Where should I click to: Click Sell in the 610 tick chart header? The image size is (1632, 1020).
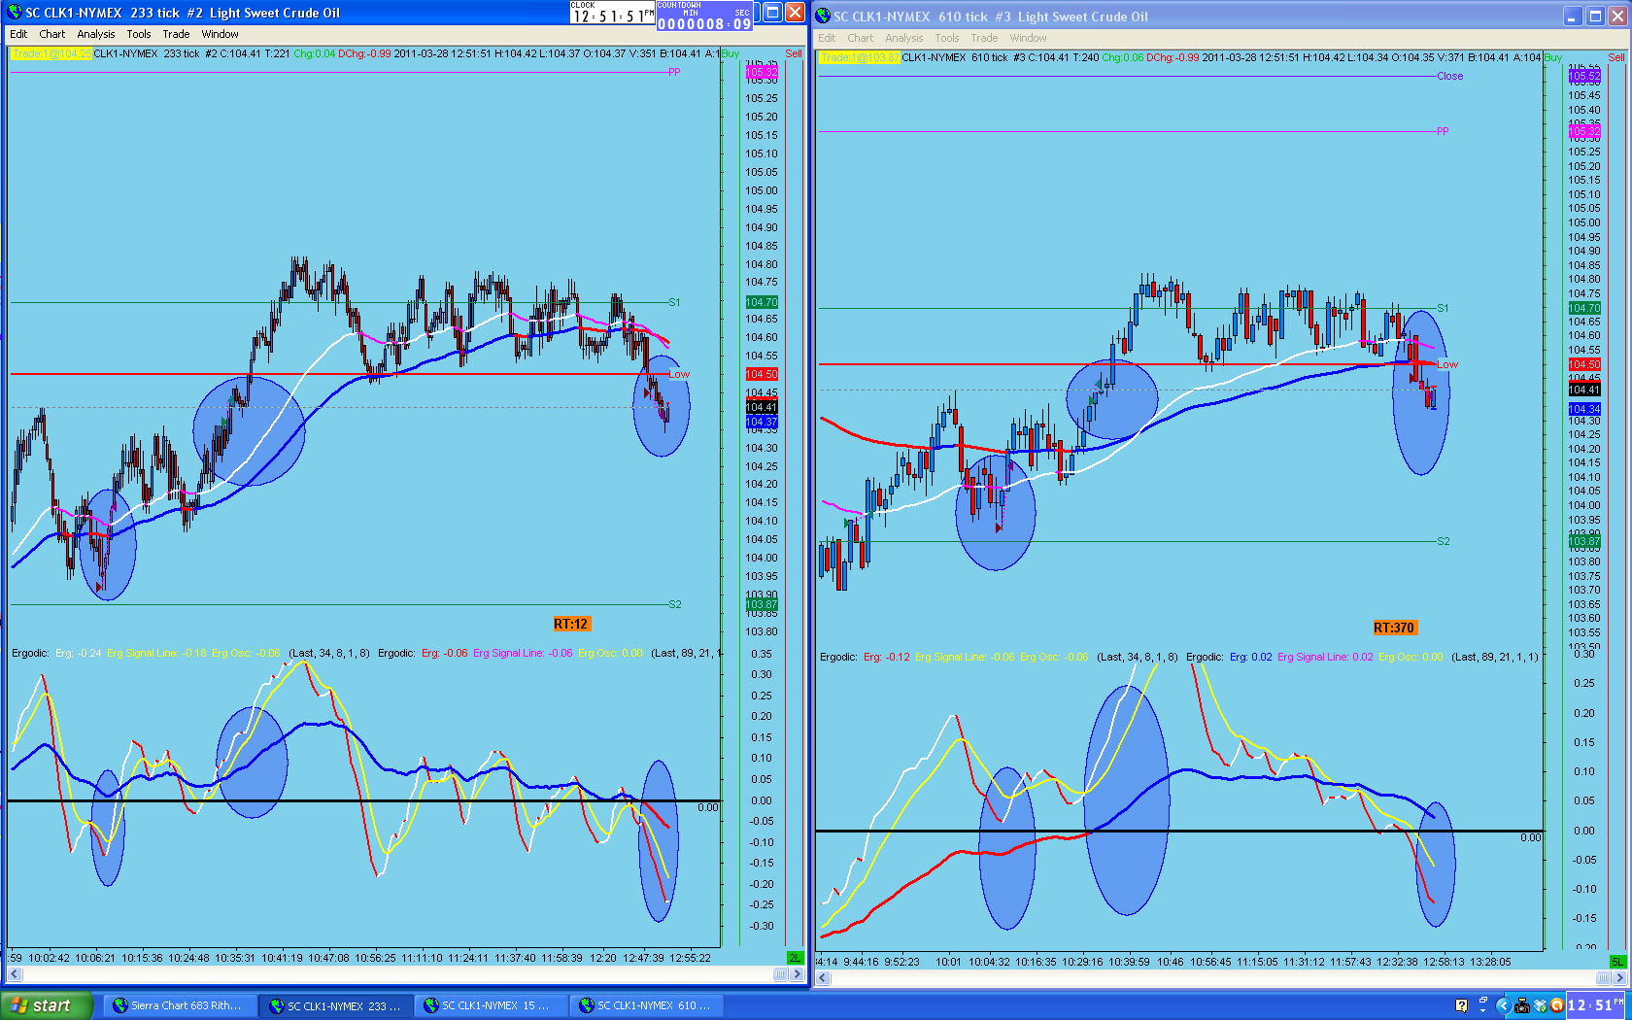pos(1616,57)
